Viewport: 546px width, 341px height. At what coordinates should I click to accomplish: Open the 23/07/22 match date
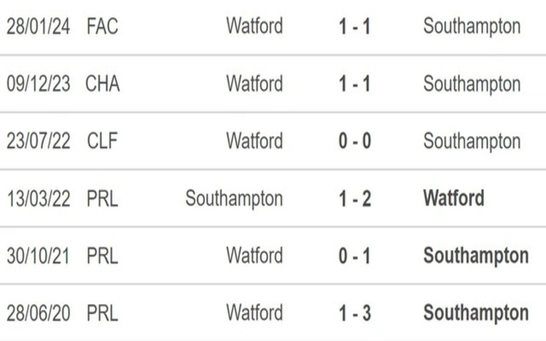[x=38, y=141]
